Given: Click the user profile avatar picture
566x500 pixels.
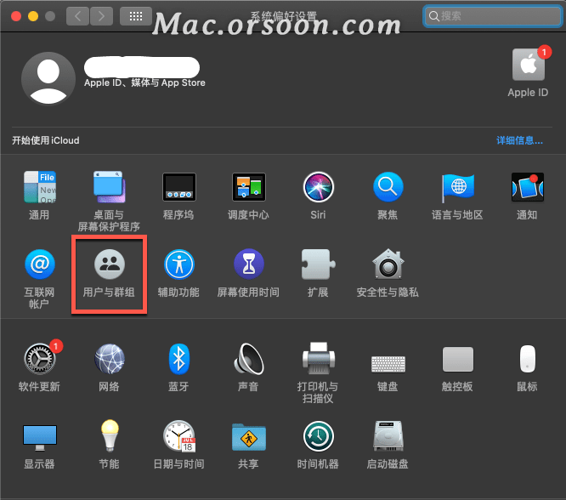Looking at the screenshot, I should [x=48, y=78].
